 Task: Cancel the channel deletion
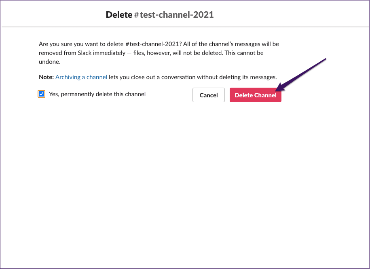coord(209,95)
